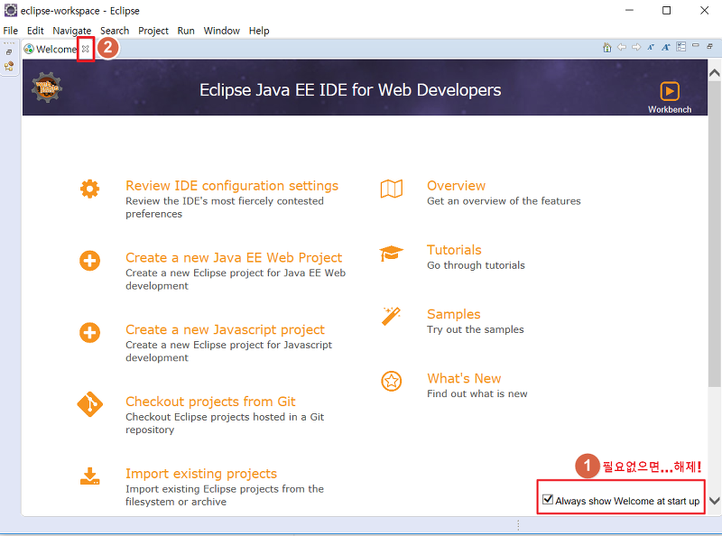
Task: Open the Tutorials link
Action: point(454,250)
